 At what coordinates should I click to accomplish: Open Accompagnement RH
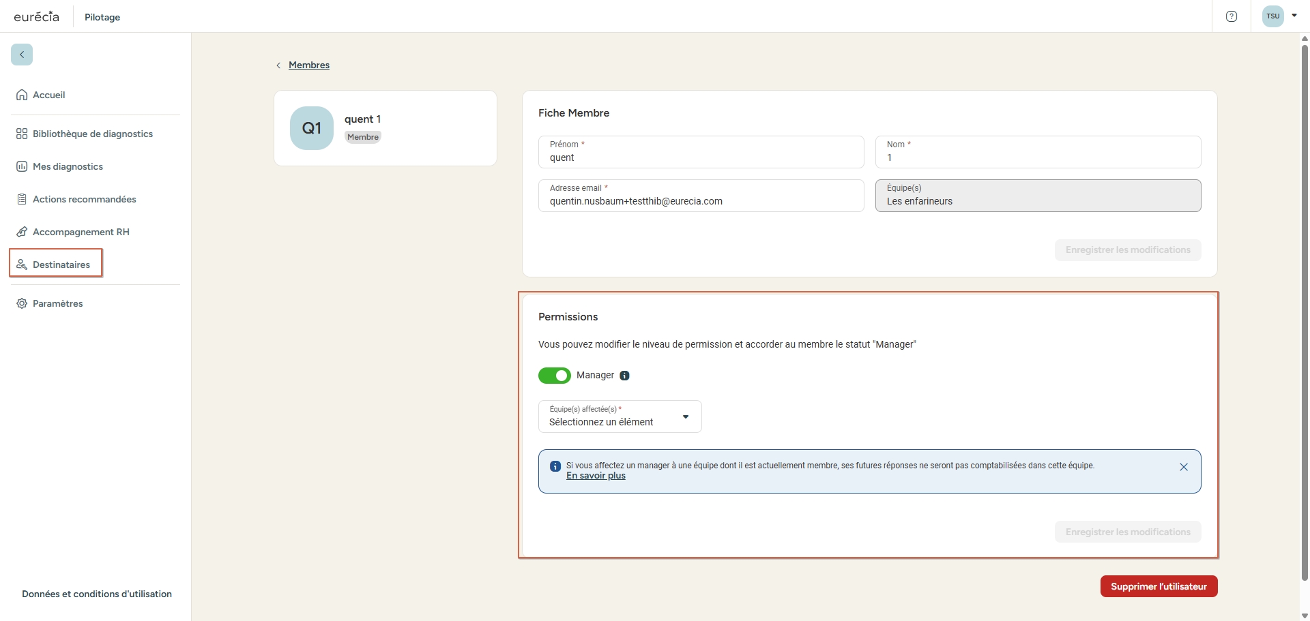pos(81,232)
